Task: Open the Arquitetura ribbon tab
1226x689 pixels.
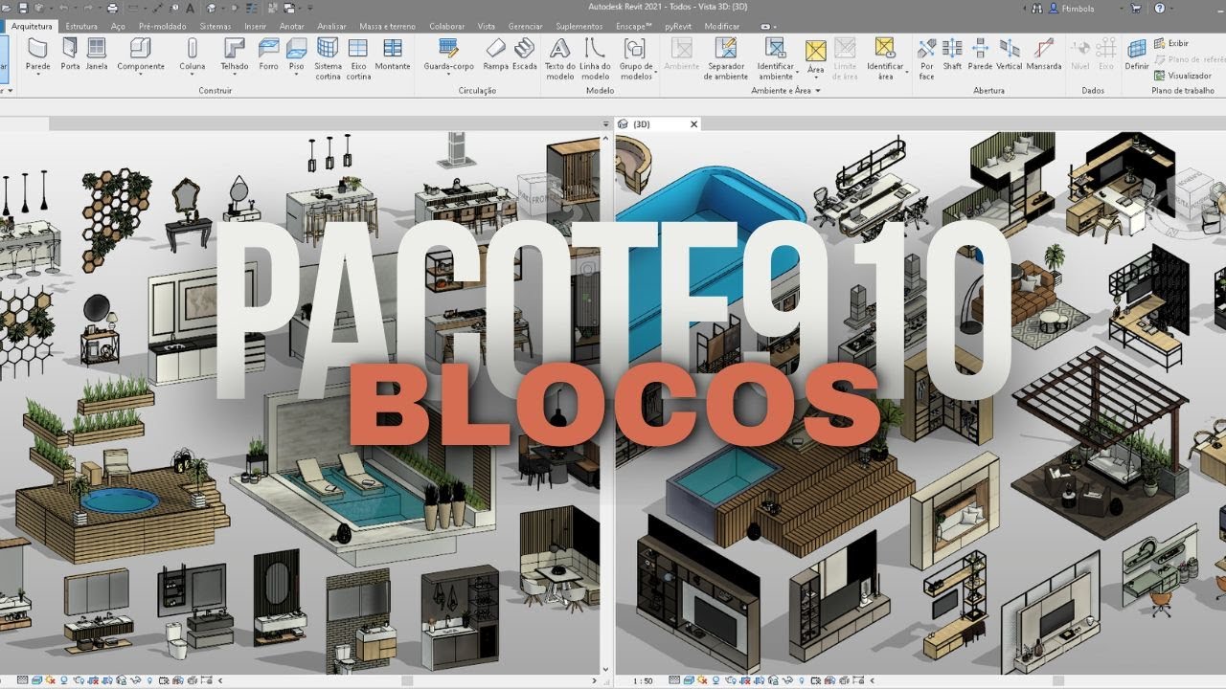Action: click(x=32, y=27)
